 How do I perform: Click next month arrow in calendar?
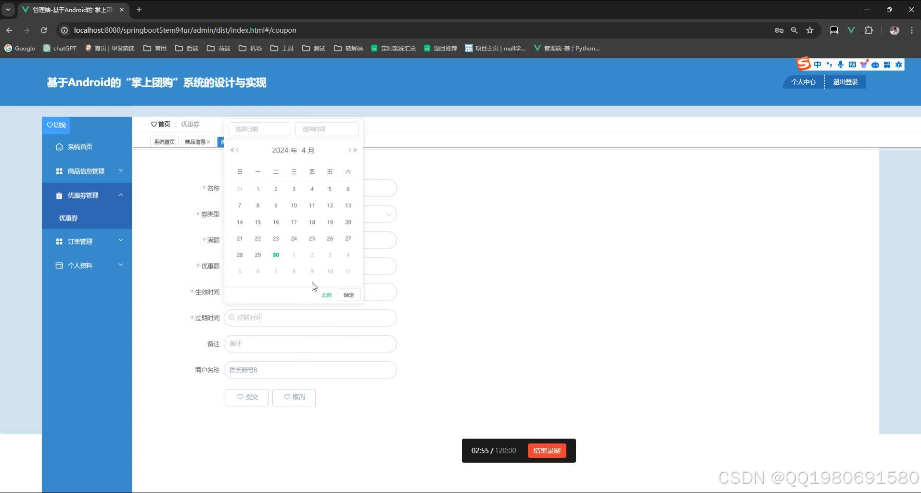pos(350,150)
